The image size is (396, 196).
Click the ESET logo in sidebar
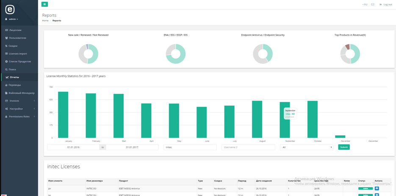[x=10, y=10]
